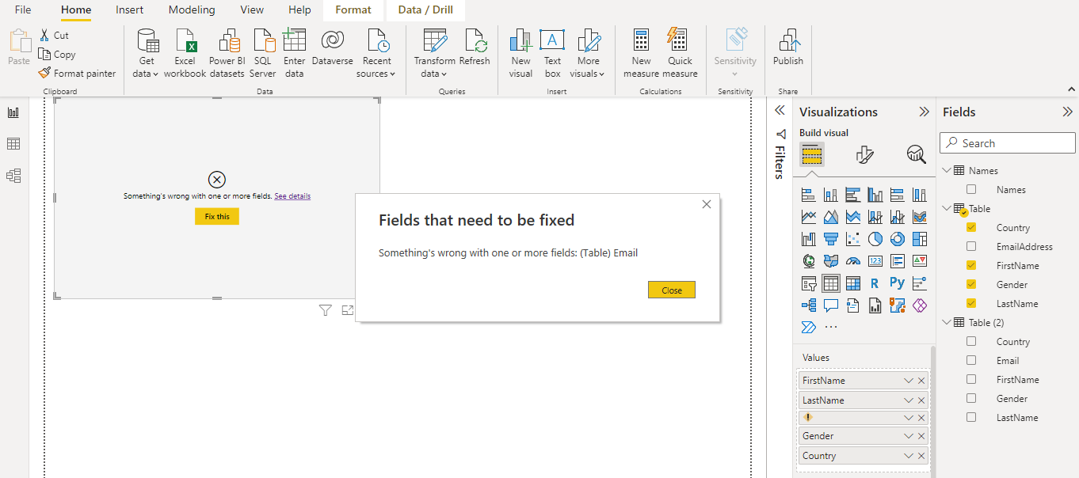This screenshot has height=478, width=1079.
Task: Choose the Power Apps visual
Action: pyautogui.click(x=920, y=305)
